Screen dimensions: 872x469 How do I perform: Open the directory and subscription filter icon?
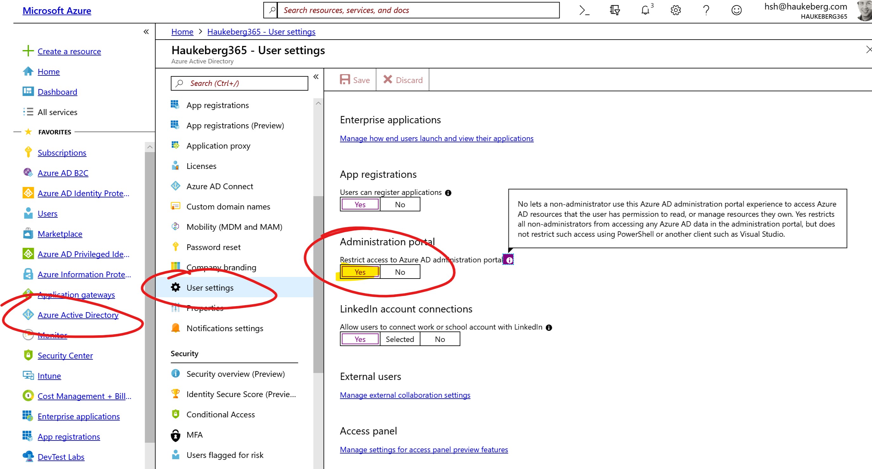615,10
